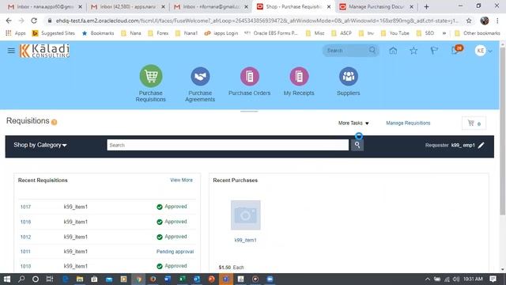The height and width of the screenshot is (285, 506).
Task: Expand the More Tasks dropdown
Action: click(x=353, y=123)
